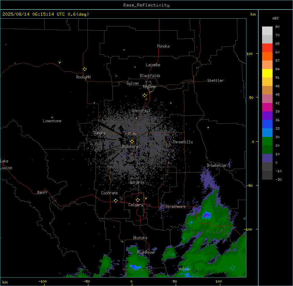Screen dimensions: 293x286
Task: Click the RockyMH label
Action: pos(83,77)
